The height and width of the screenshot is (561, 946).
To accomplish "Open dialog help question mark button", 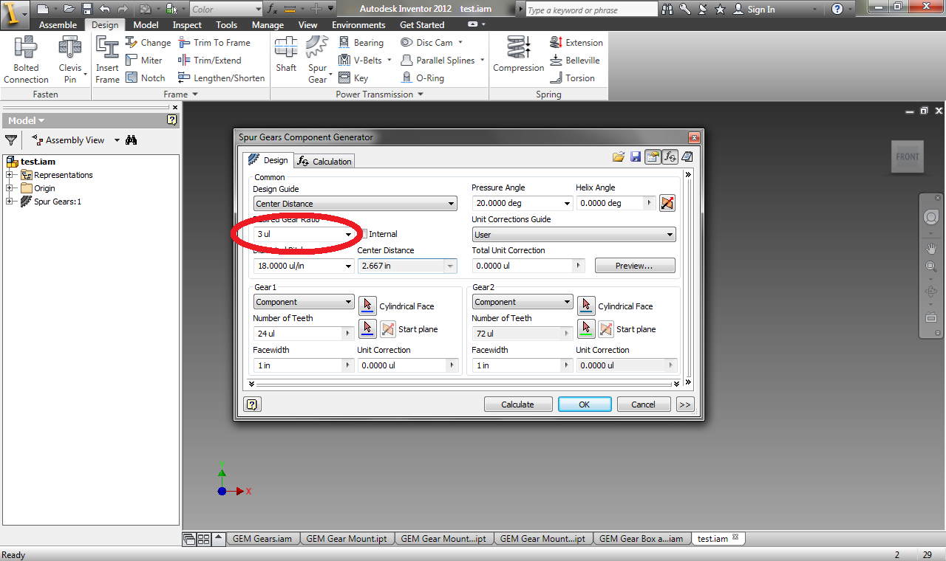I will [x=252, y=405].
